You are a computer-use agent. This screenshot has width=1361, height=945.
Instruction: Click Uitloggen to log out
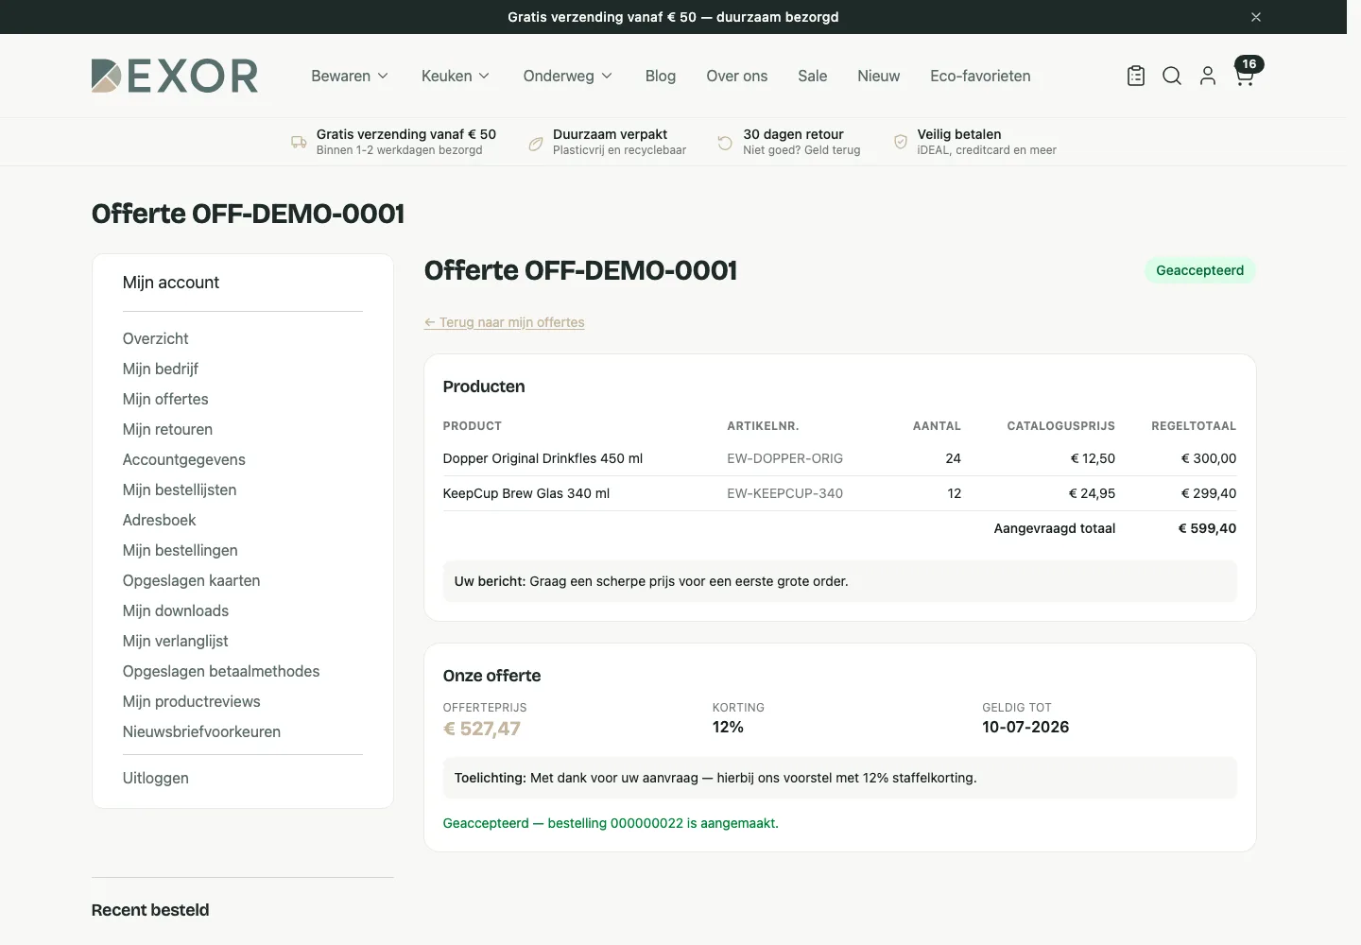point(156,778)
